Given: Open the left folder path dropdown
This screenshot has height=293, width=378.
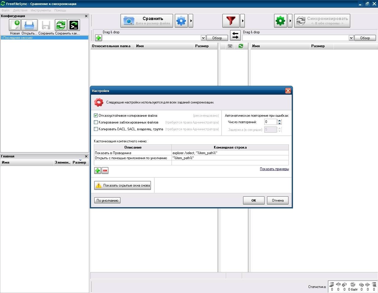Looking at the screenshot, I should pyautogui.click(x=203, y=38).
